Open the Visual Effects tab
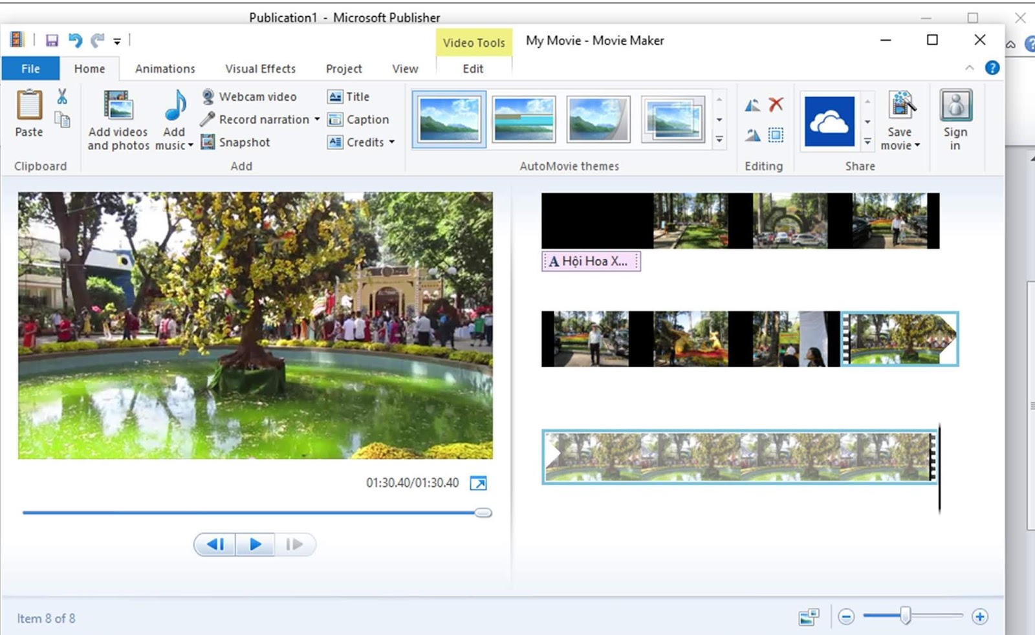This screenshot has height=635, width=1035. point(260,69)
